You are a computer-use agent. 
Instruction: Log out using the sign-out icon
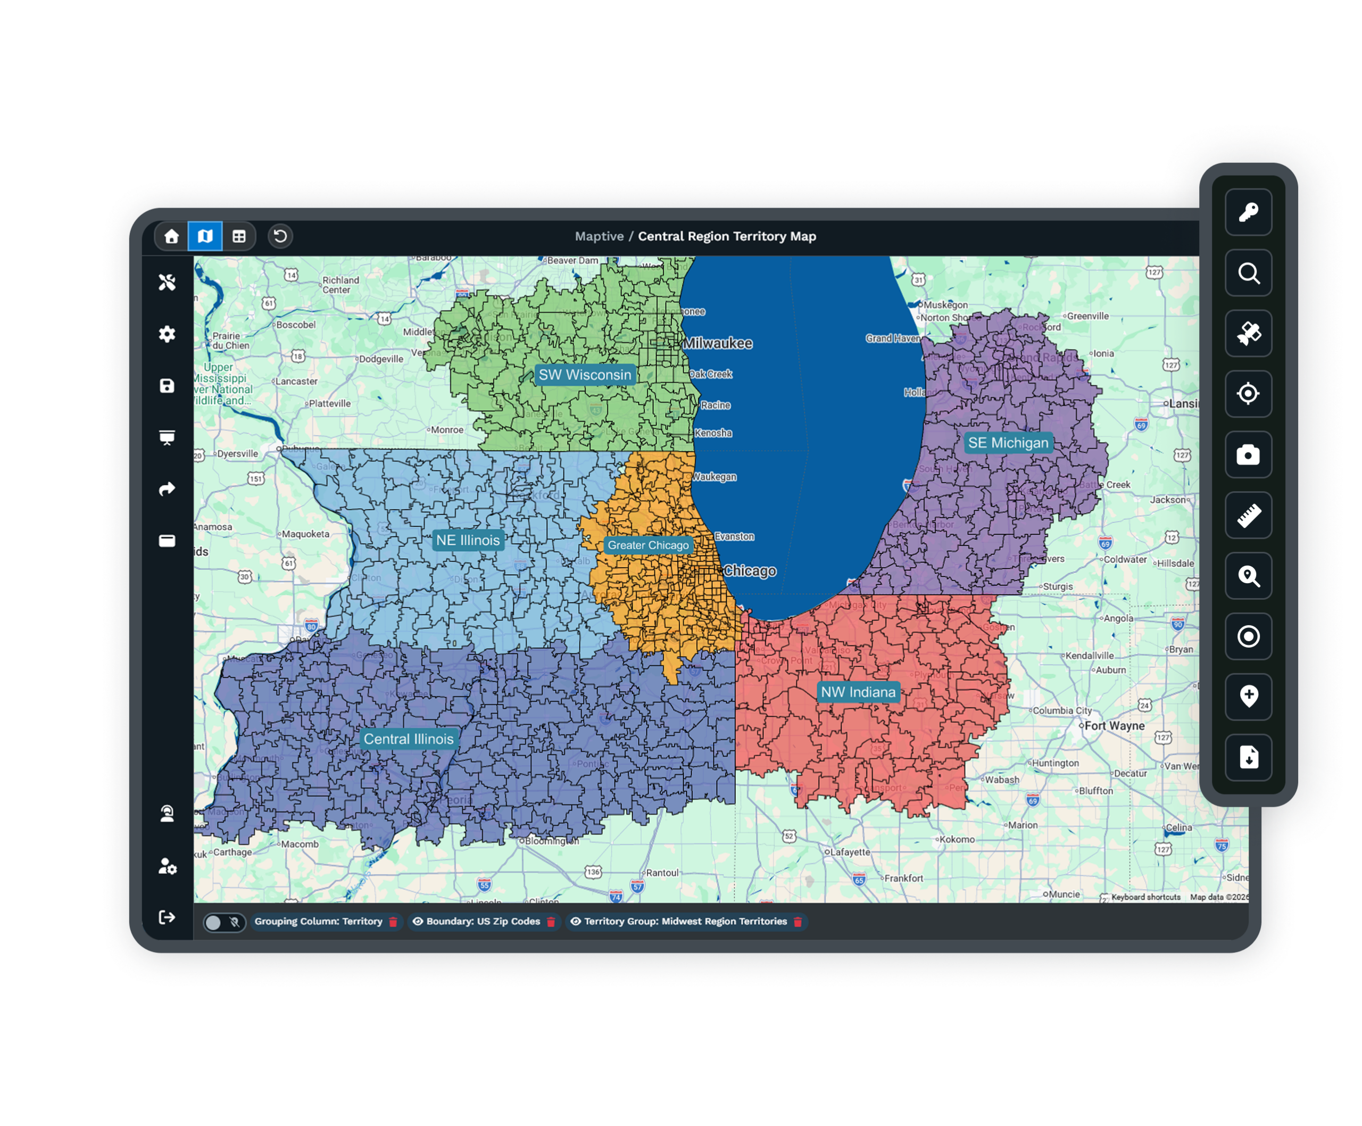[x=168, y=917]
